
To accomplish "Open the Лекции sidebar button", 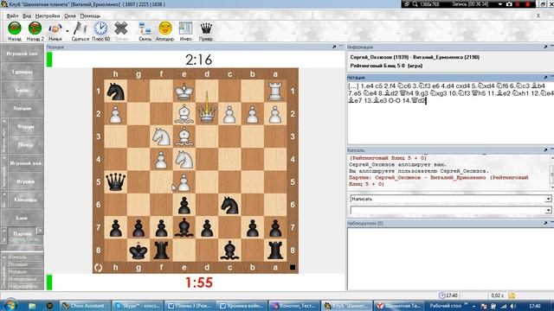I will [22, 109].
